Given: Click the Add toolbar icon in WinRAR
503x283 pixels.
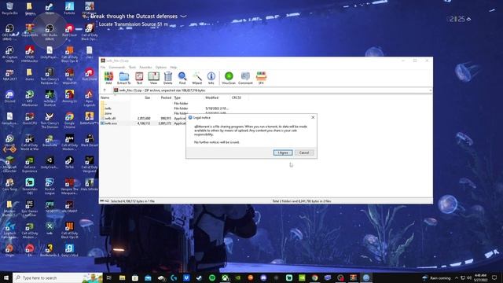Looking at the screenshot, I should click(x=108, y=78).
